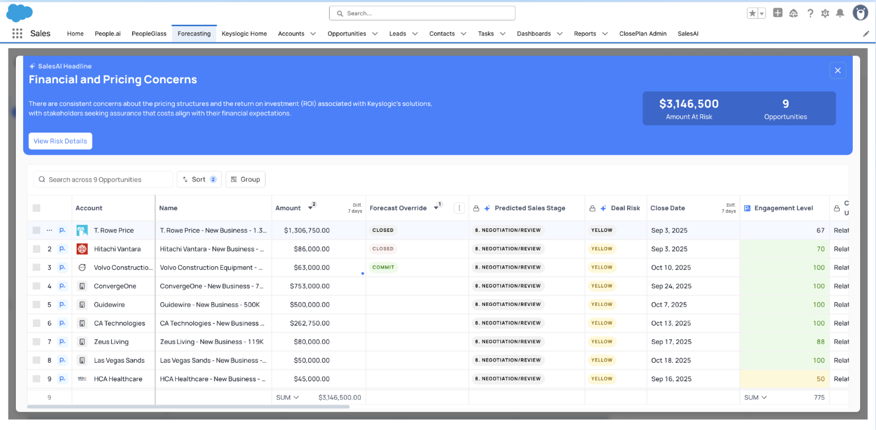This screenshot has height=430, width=876.
Task: Expand the Accounts tab dropdown chevron
Action: (313, 34)
